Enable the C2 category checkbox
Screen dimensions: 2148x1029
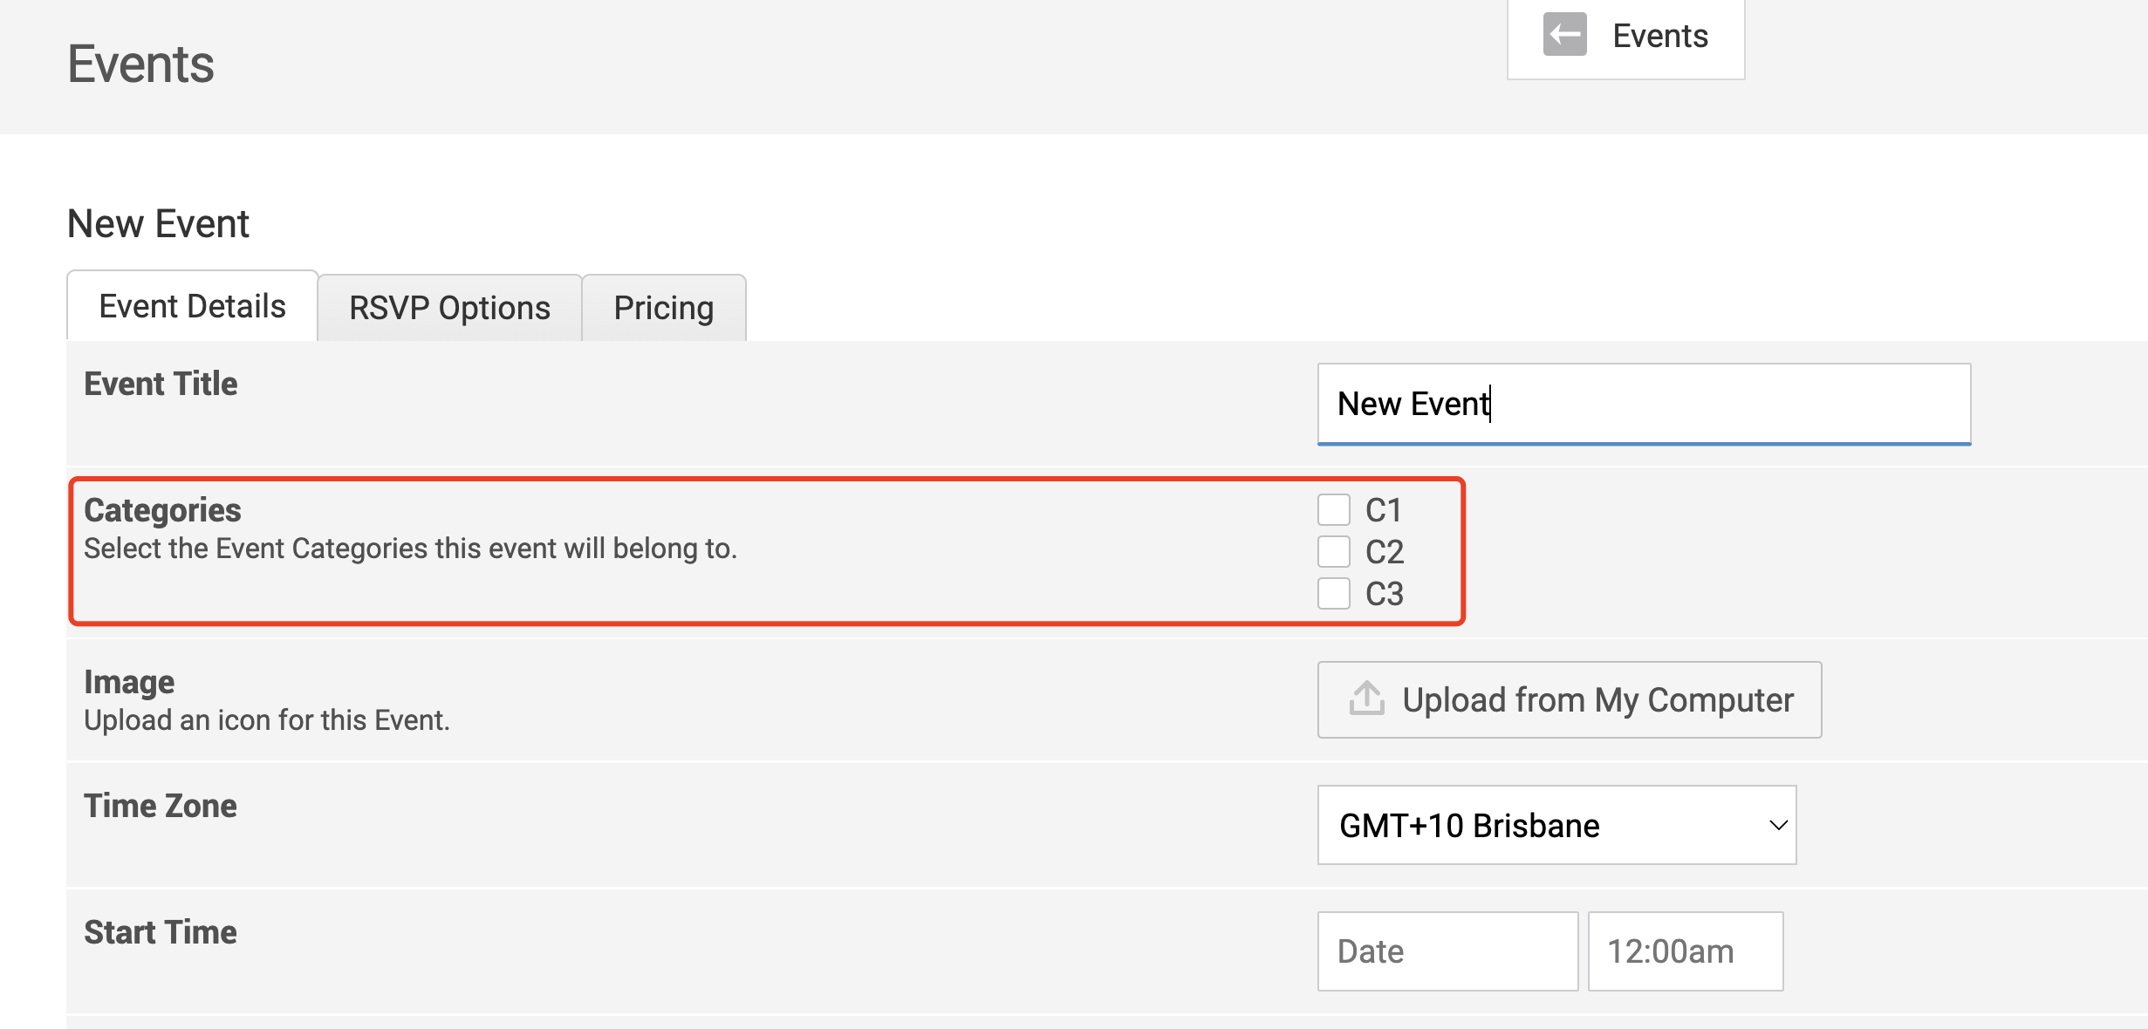pos(1333,552)
